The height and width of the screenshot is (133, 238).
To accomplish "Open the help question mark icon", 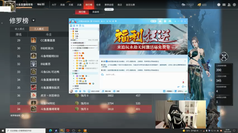I will click(219, 5).
